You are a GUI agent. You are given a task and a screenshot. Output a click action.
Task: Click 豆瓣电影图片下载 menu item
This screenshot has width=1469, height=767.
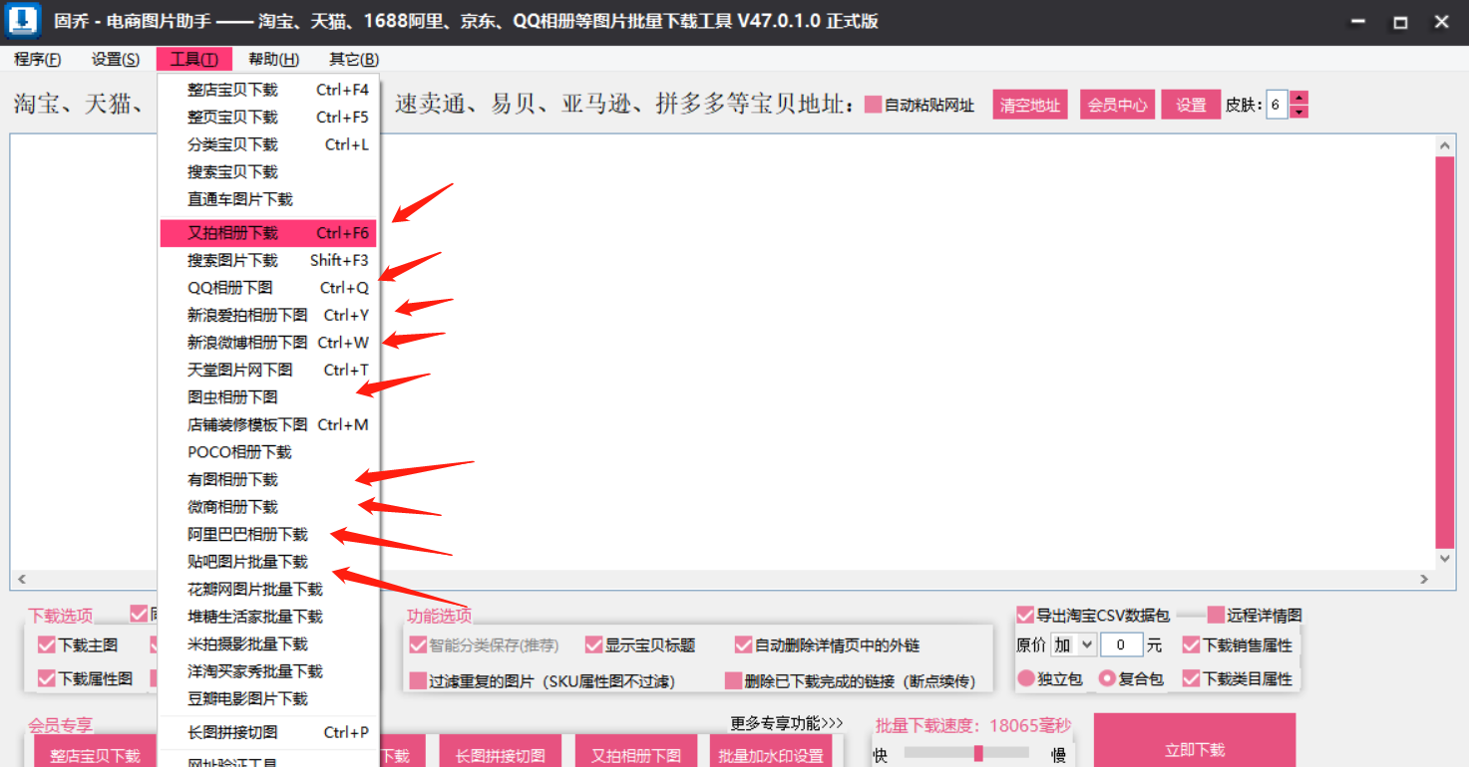[x=267, y=698]
